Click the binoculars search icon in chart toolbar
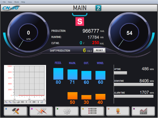The width and height of the screenshot is (158, 118). 42,102
